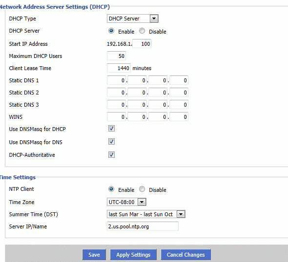Open the Time Zone dropdown

126,202
